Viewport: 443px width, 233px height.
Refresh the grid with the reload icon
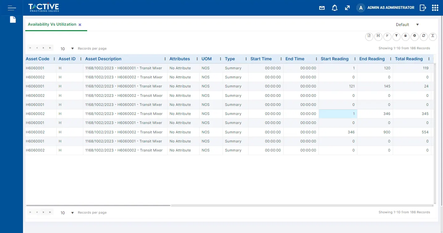pos(424,36)
